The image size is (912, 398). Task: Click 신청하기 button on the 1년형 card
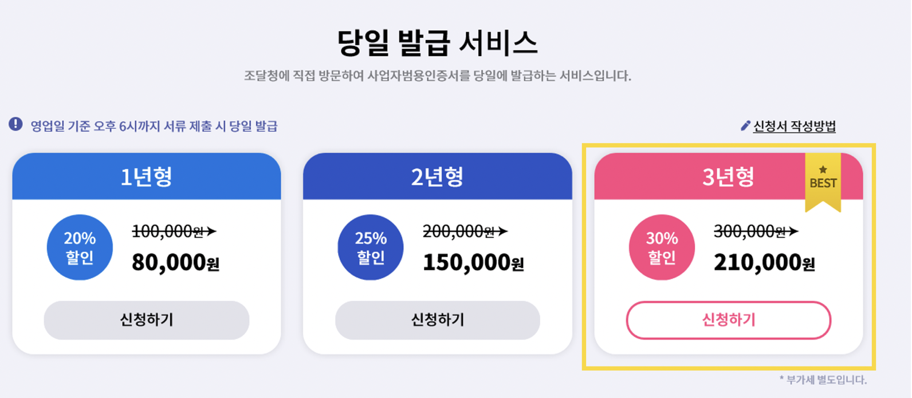(147, 320)
